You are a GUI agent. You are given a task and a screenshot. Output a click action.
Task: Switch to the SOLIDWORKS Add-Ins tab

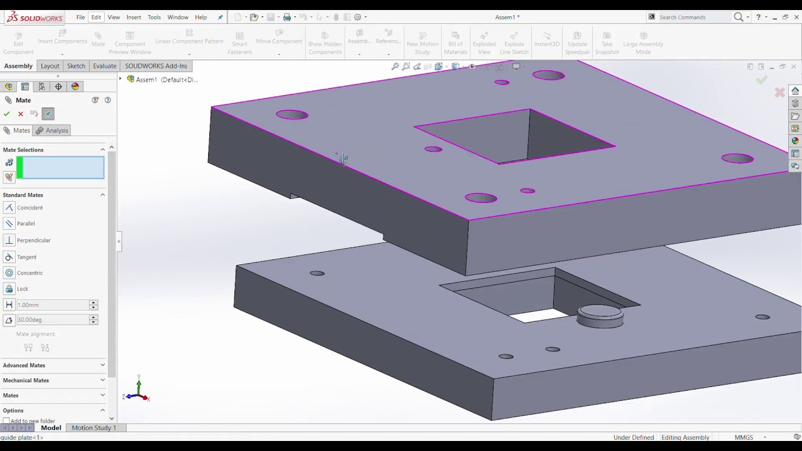coord(156,66)
